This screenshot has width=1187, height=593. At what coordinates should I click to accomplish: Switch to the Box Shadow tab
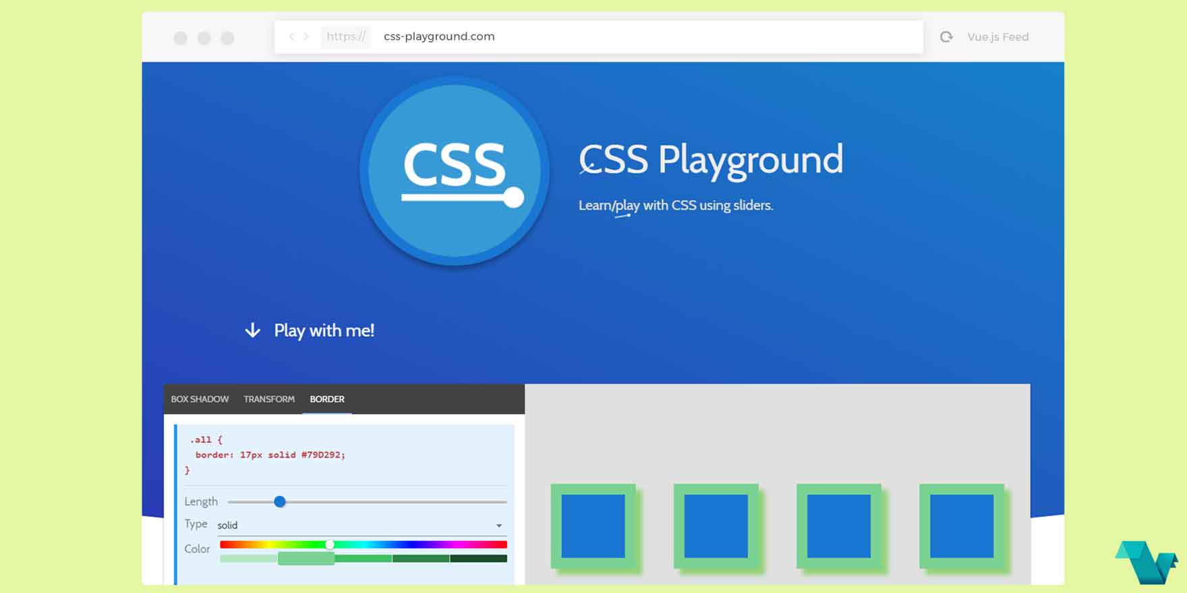200,399
